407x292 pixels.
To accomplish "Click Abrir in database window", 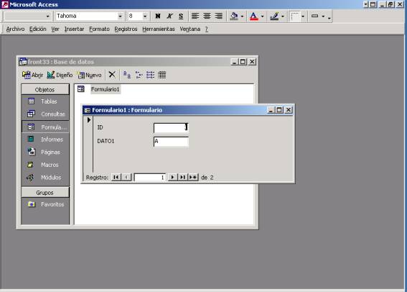I will click(x=32, y=75).
